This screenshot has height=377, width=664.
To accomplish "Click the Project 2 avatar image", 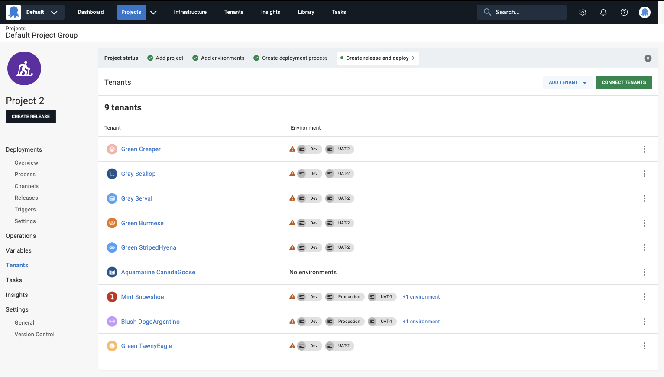I will [x=24, y=68].
